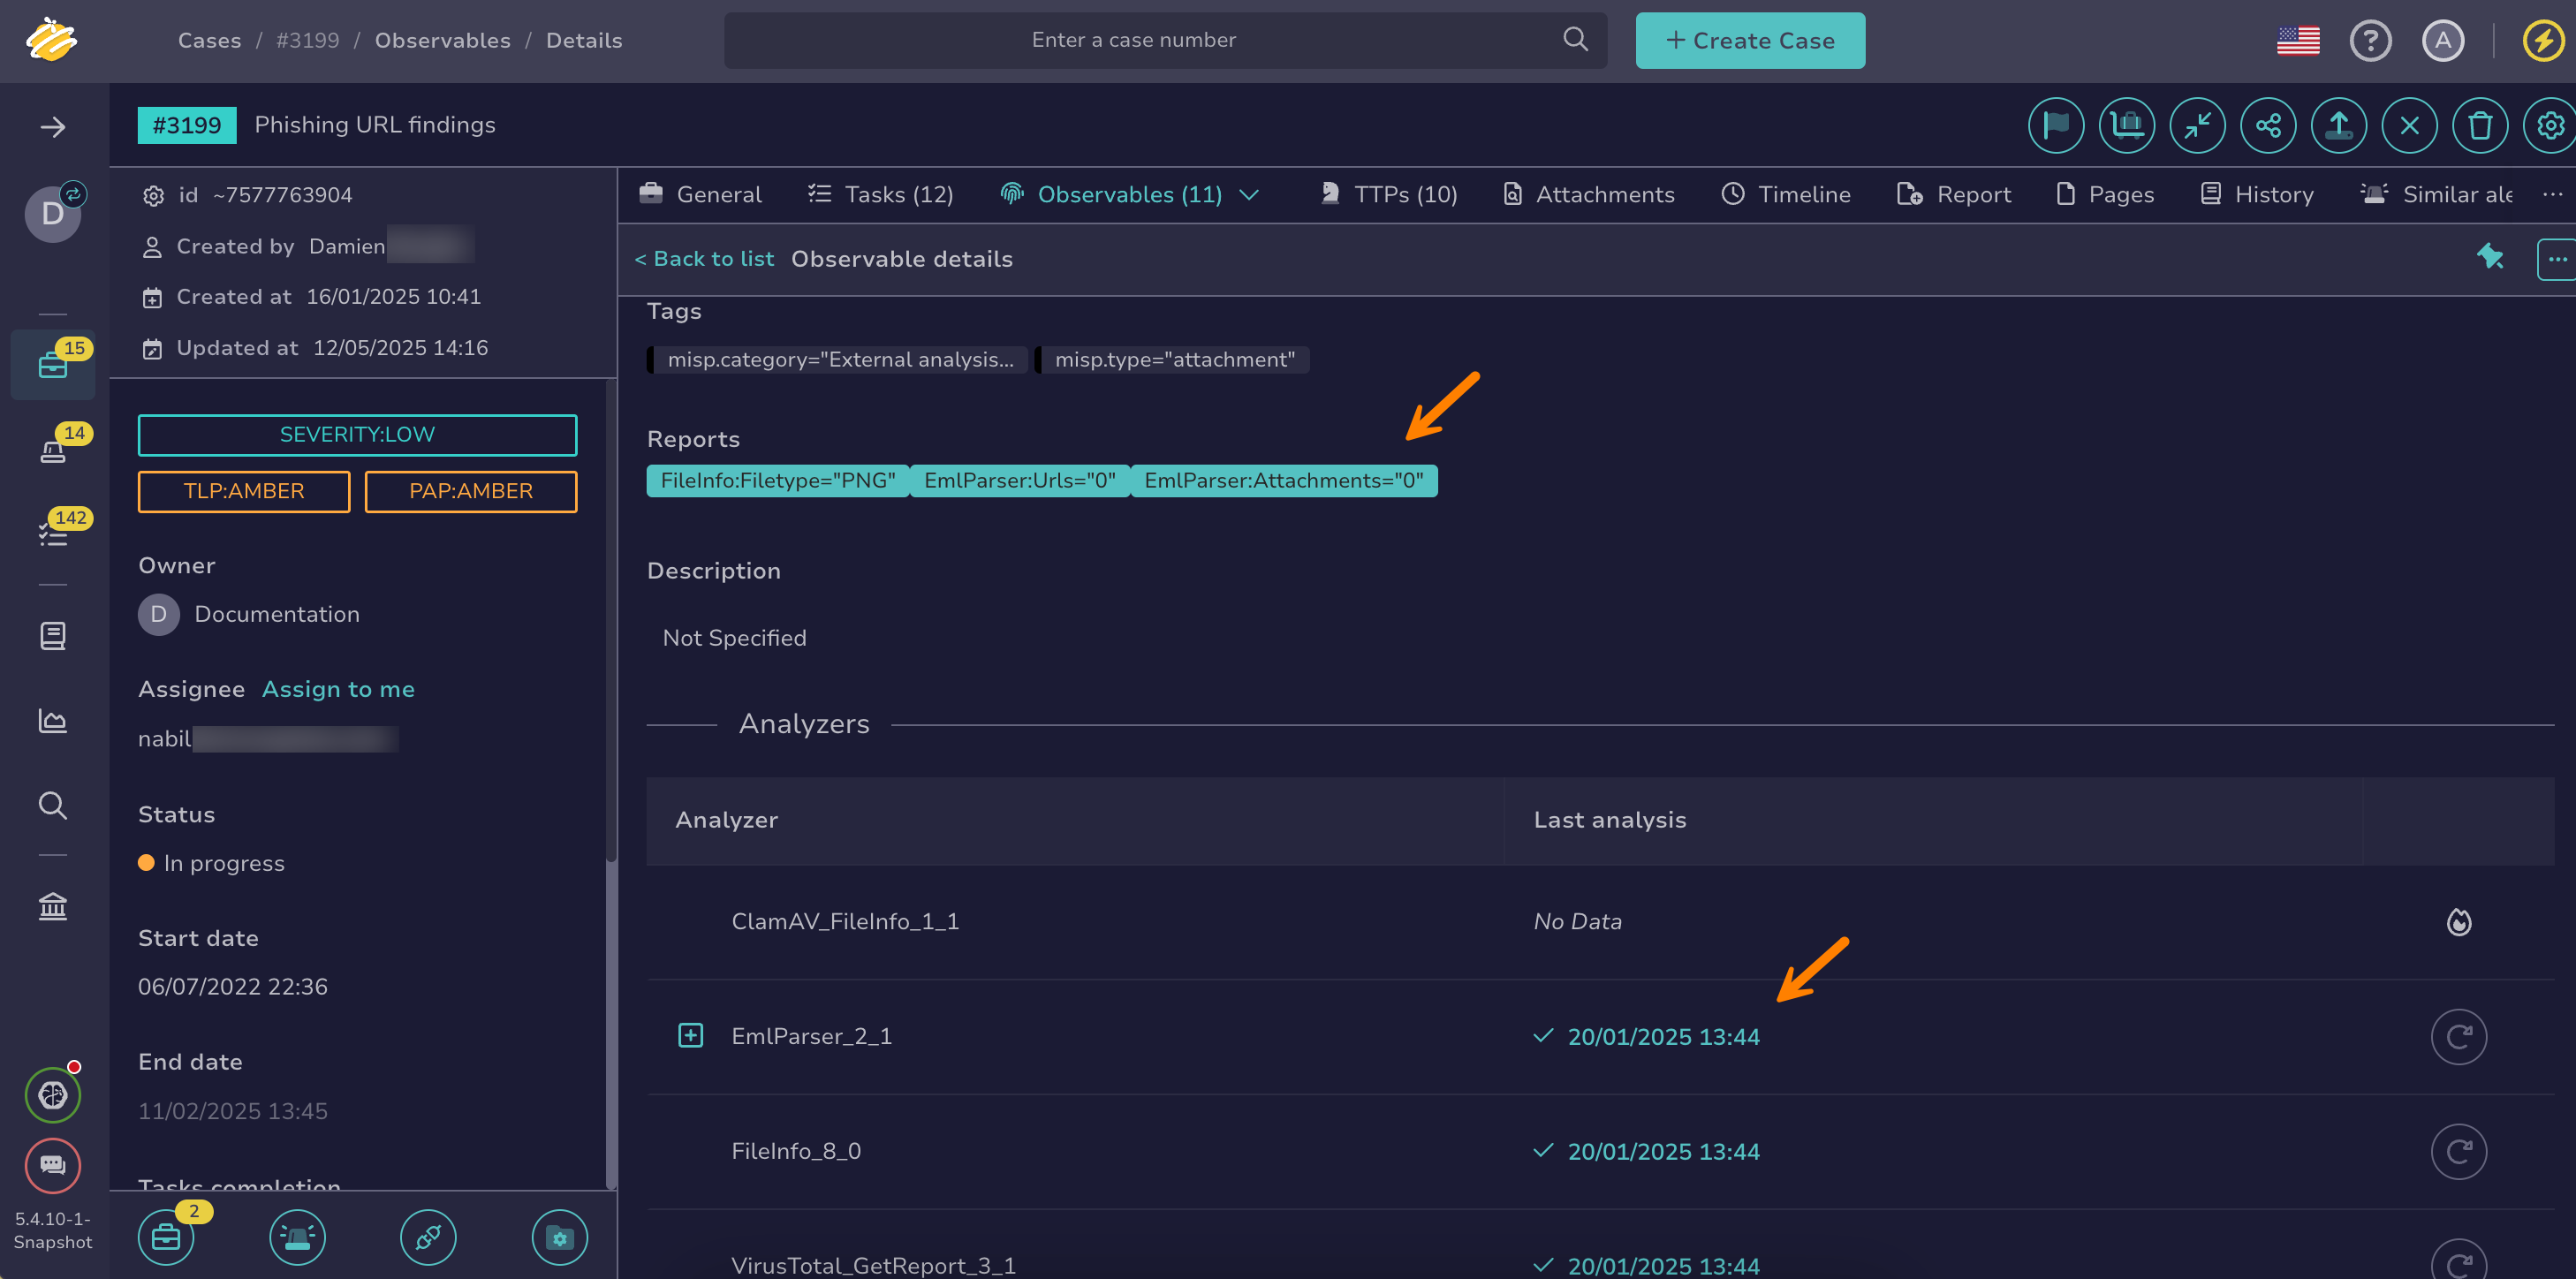Click PAP:AMBER badge
This screenshot has width=2576, height=1279.
(470, 492)
